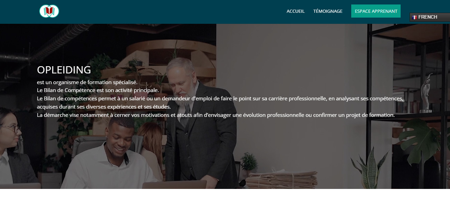Click the line "est un organisme de formation spécialisé"
Screen dimensions: 450x201
point(87,82)
